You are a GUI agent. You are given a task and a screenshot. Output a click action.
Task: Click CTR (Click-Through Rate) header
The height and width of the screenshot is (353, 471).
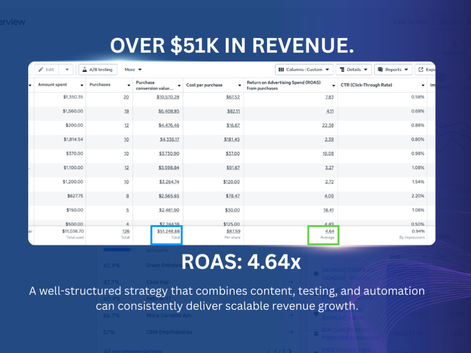[x=366, y=85]
